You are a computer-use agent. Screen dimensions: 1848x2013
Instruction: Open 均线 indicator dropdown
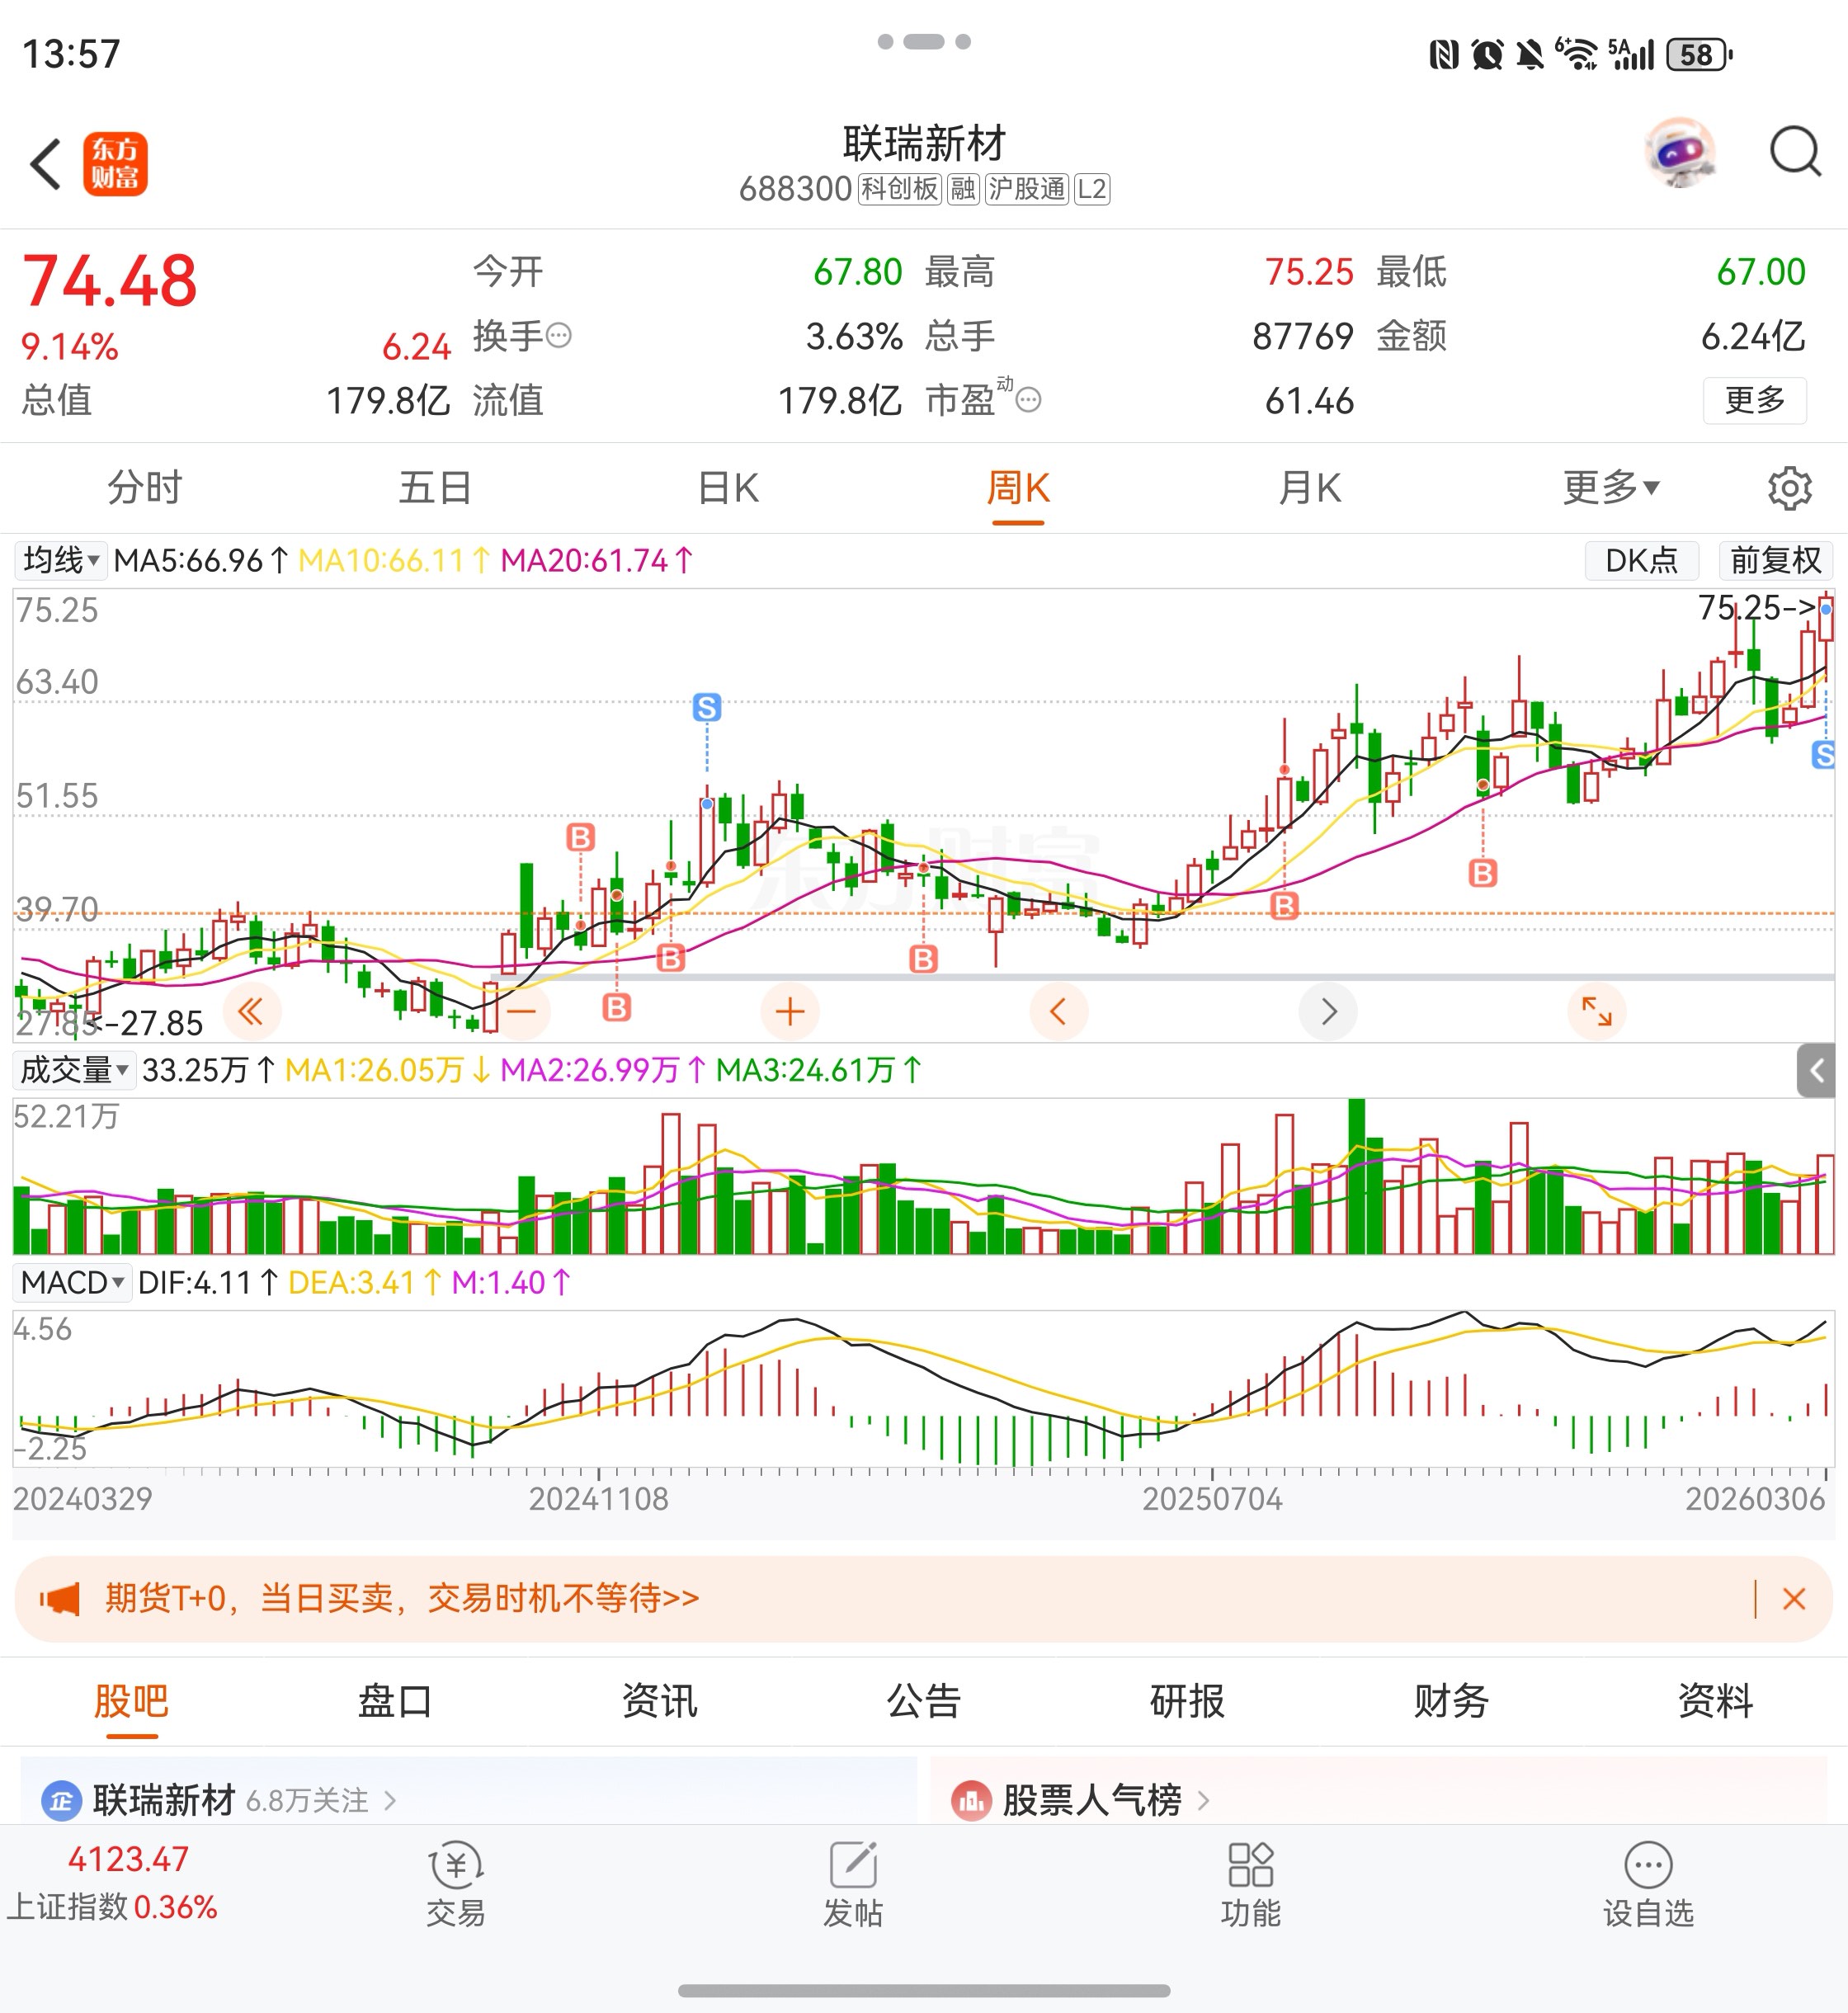coord(61,560)
